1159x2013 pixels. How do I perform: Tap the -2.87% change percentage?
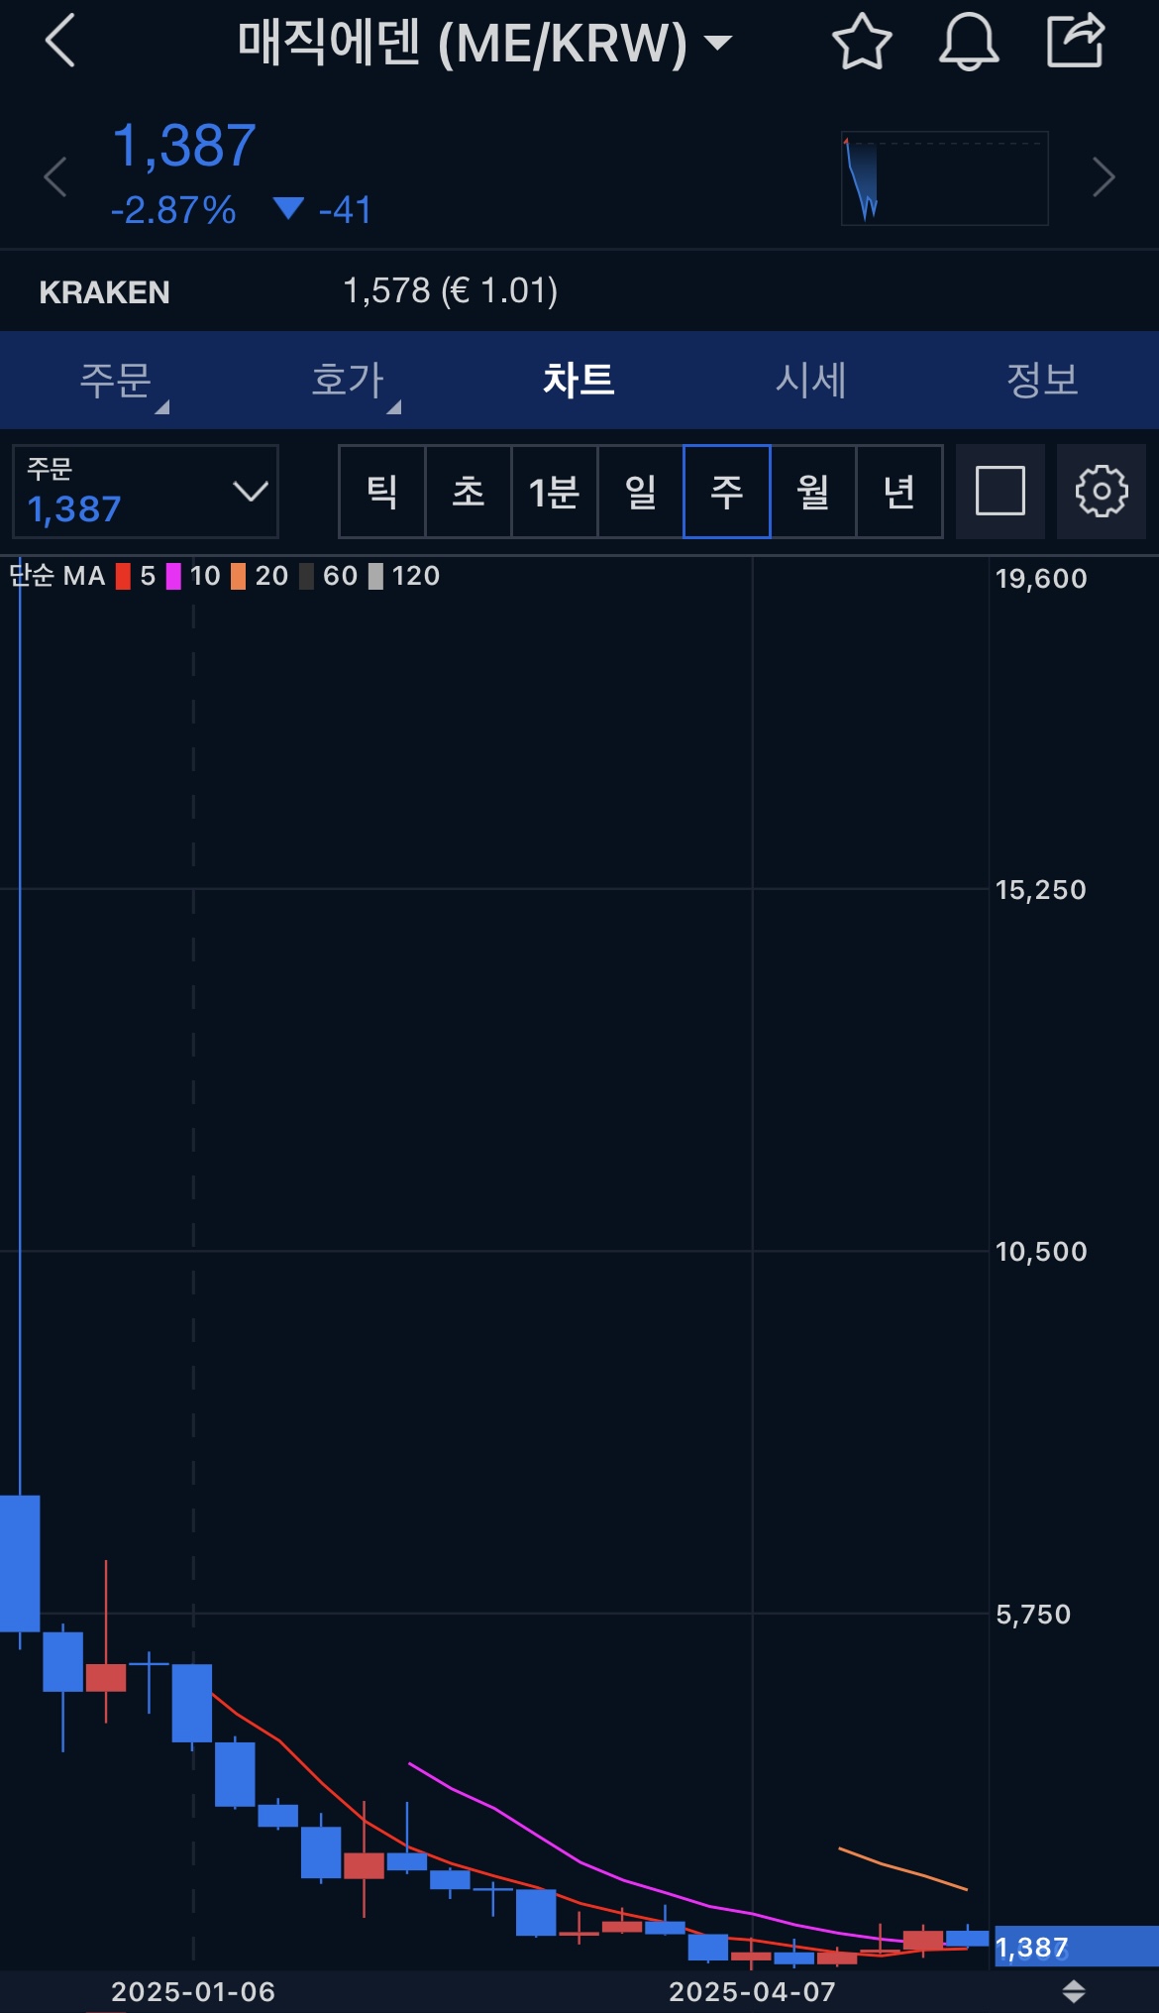(173, 210)
